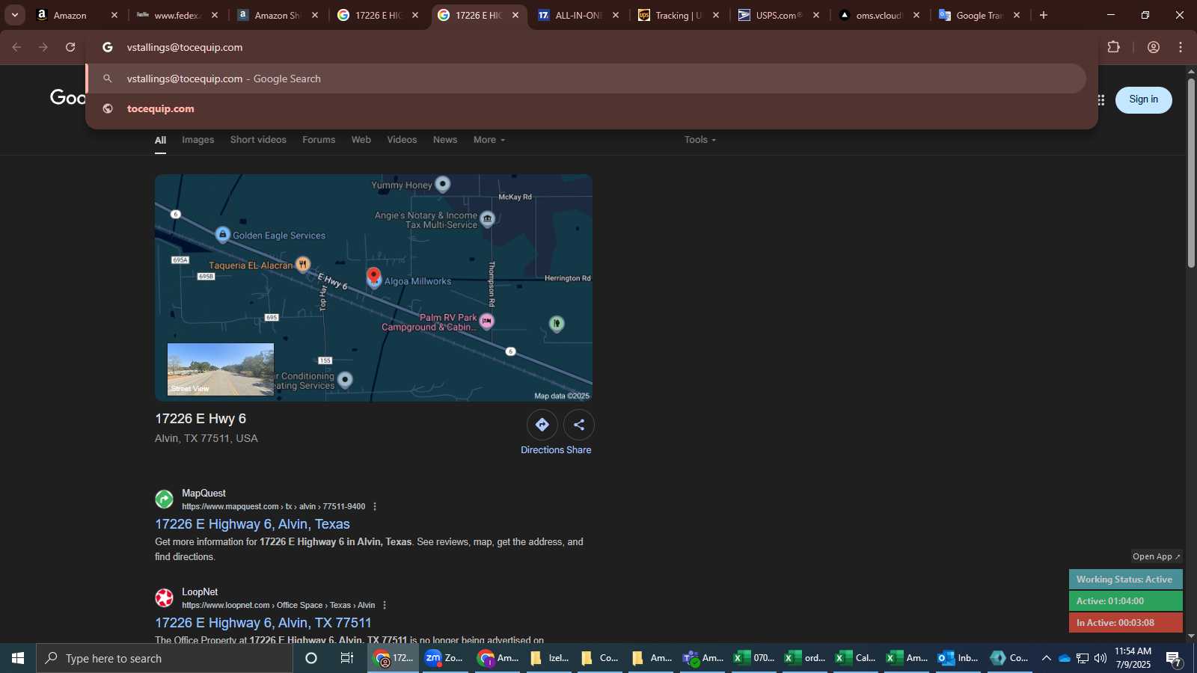
Task: Expand the Tools dropdown
Action: 700,140
